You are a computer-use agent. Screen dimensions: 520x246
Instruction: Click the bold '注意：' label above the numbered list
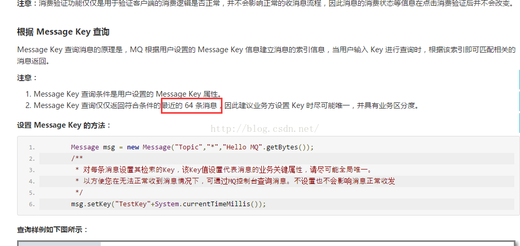pos(27,78)
